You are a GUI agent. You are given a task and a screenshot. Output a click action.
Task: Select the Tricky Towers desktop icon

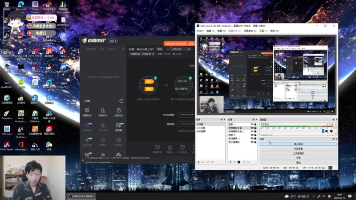[x=35, y=7]
